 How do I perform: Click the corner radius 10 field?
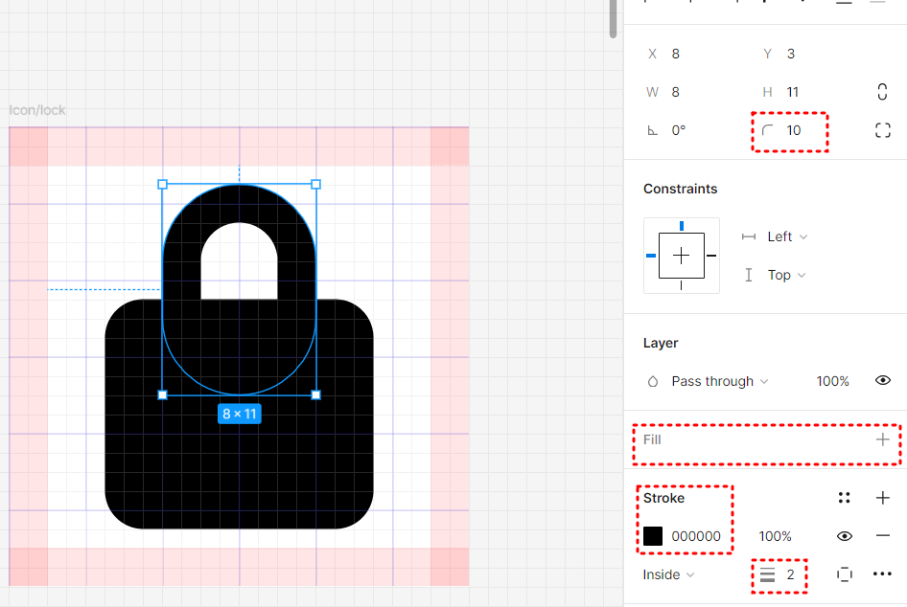click(x=794, y=130)
